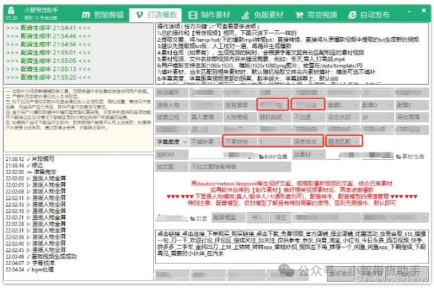Expand the 配音D dropdown
Image resolution: width=434 pixels, height=288 pixels.
(378, 105)
